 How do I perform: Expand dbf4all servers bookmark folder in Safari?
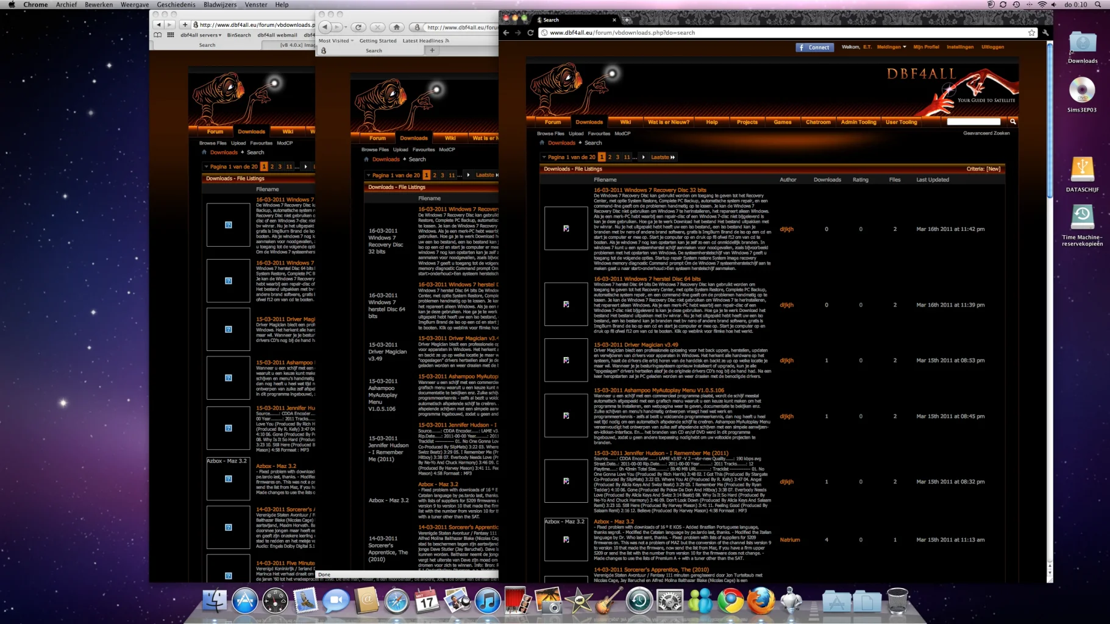coord(201,35)
